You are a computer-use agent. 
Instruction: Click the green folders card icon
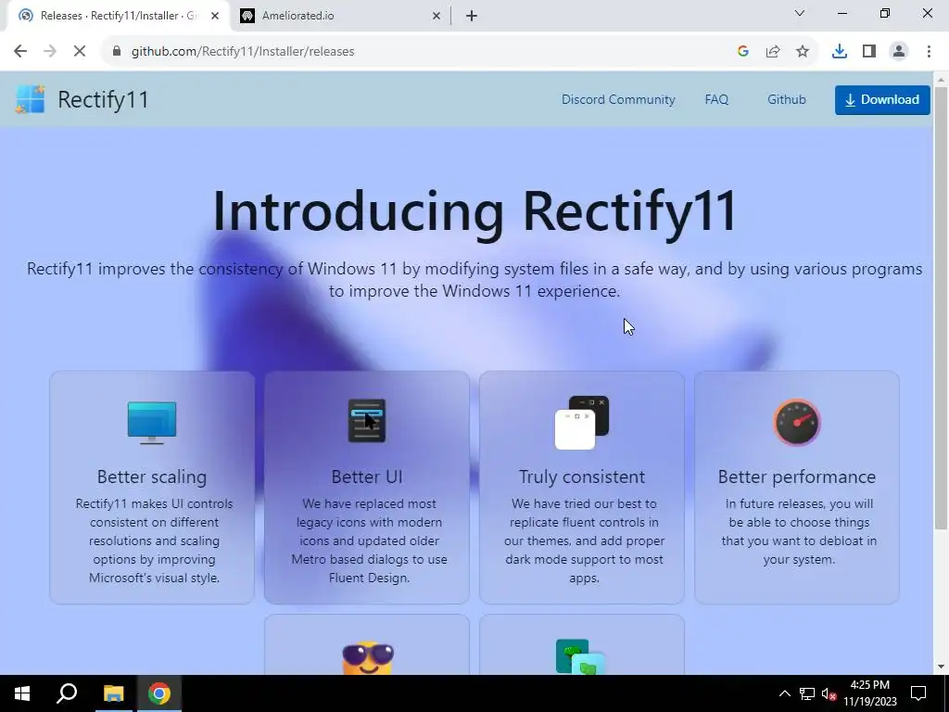[x=580, y=657]
